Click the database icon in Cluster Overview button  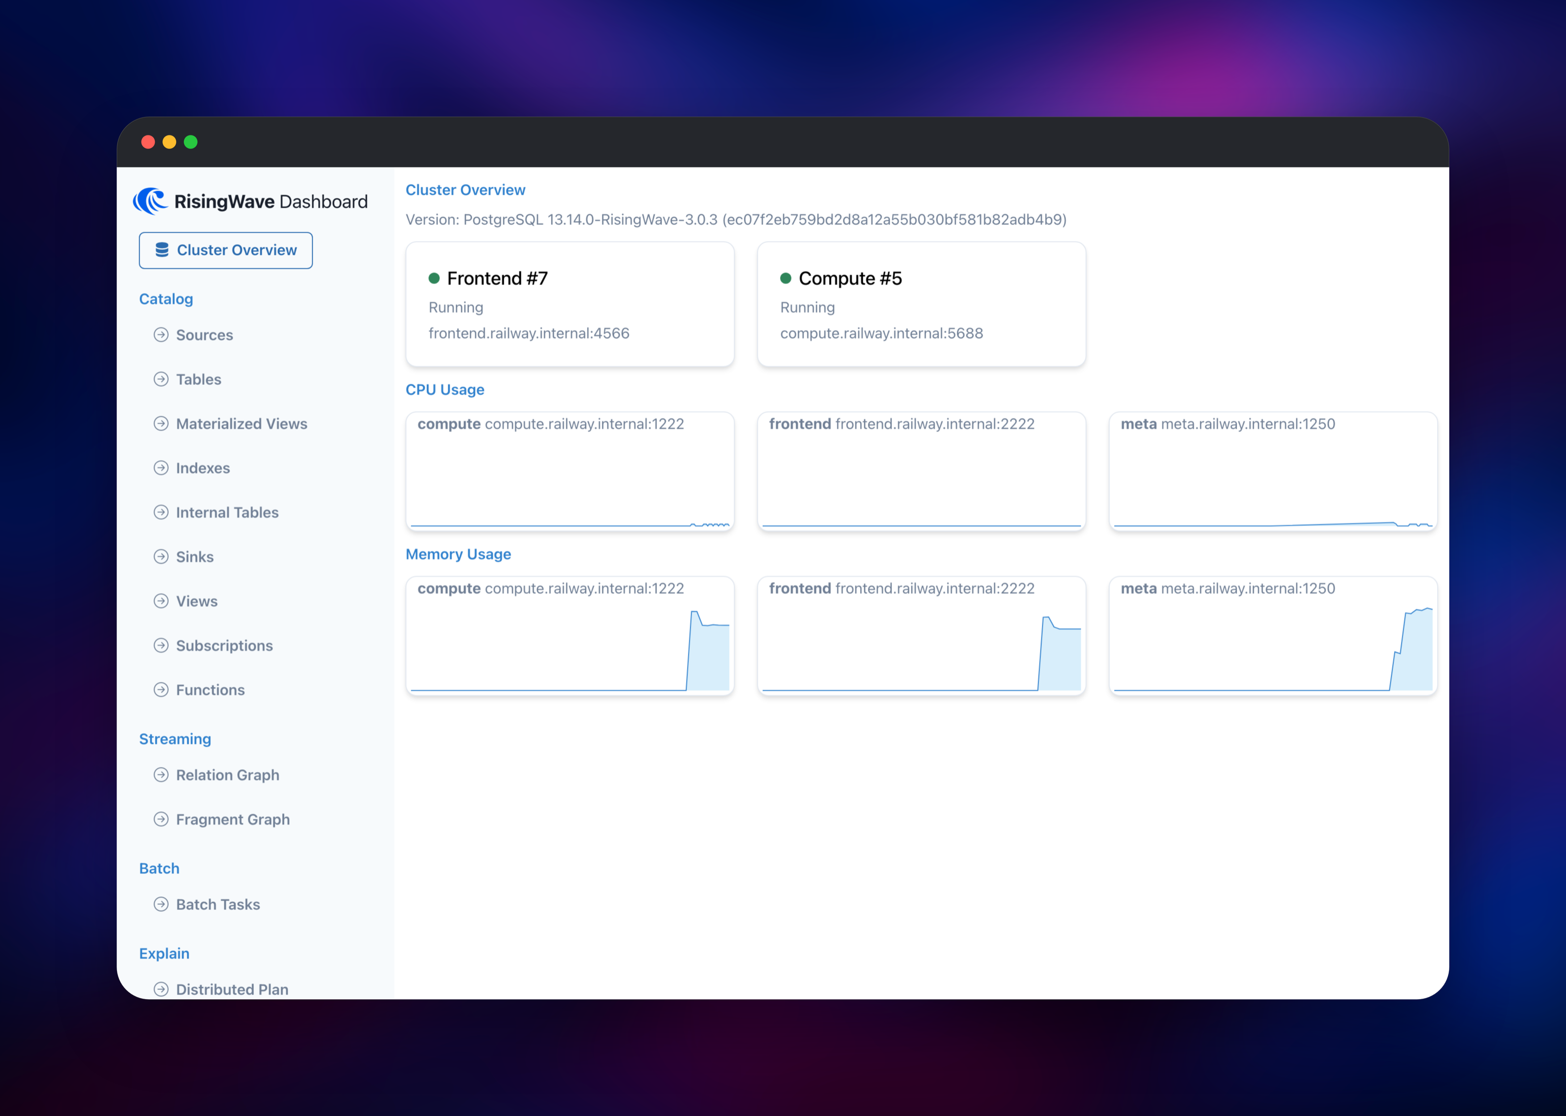click(162, 250)
